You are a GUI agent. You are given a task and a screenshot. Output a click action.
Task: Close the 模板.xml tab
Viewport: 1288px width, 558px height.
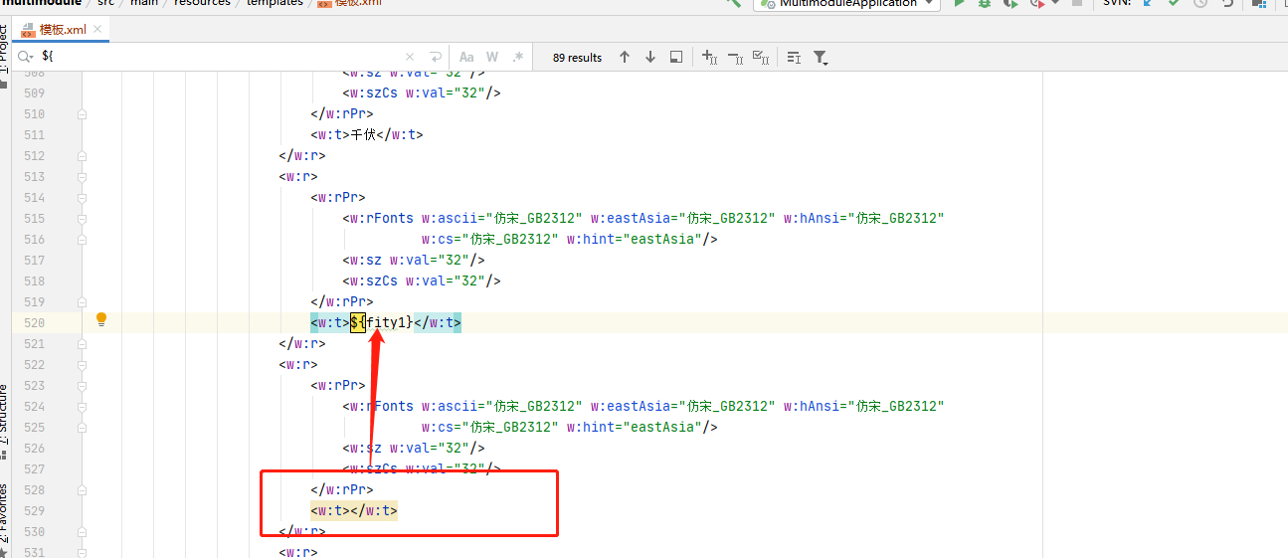click(98, 30)
